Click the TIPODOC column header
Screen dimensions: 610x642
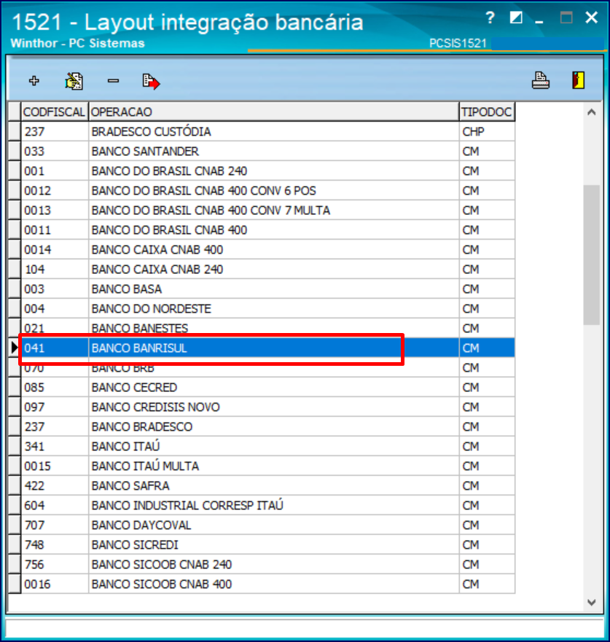point(487,111)
